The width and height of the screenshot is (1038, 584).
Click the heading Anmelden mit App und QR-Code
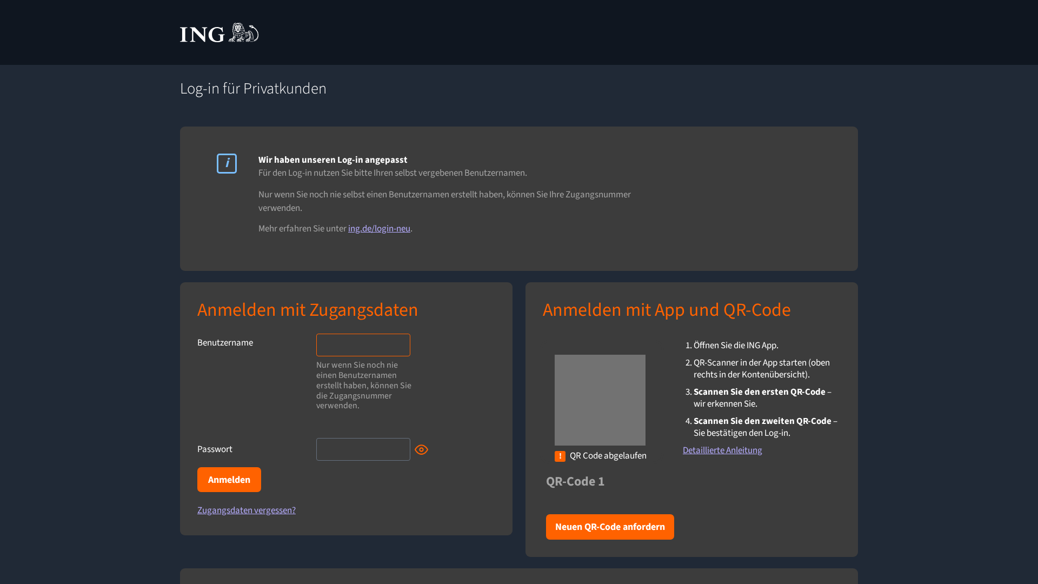coord(667,310)
